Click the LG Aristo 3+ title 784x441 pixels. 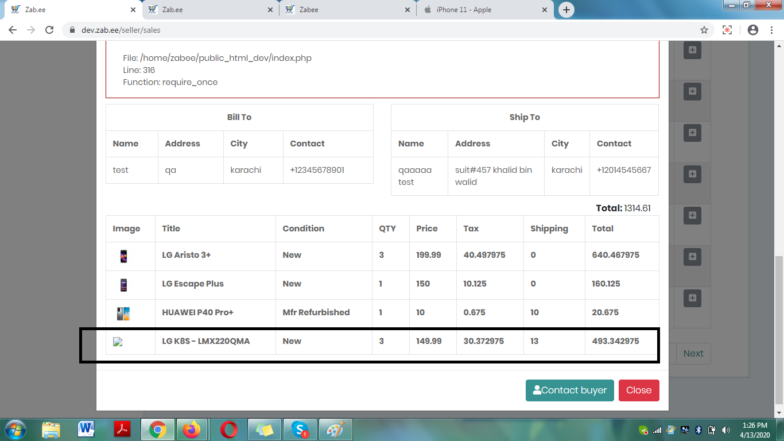(x=187, y=255)
